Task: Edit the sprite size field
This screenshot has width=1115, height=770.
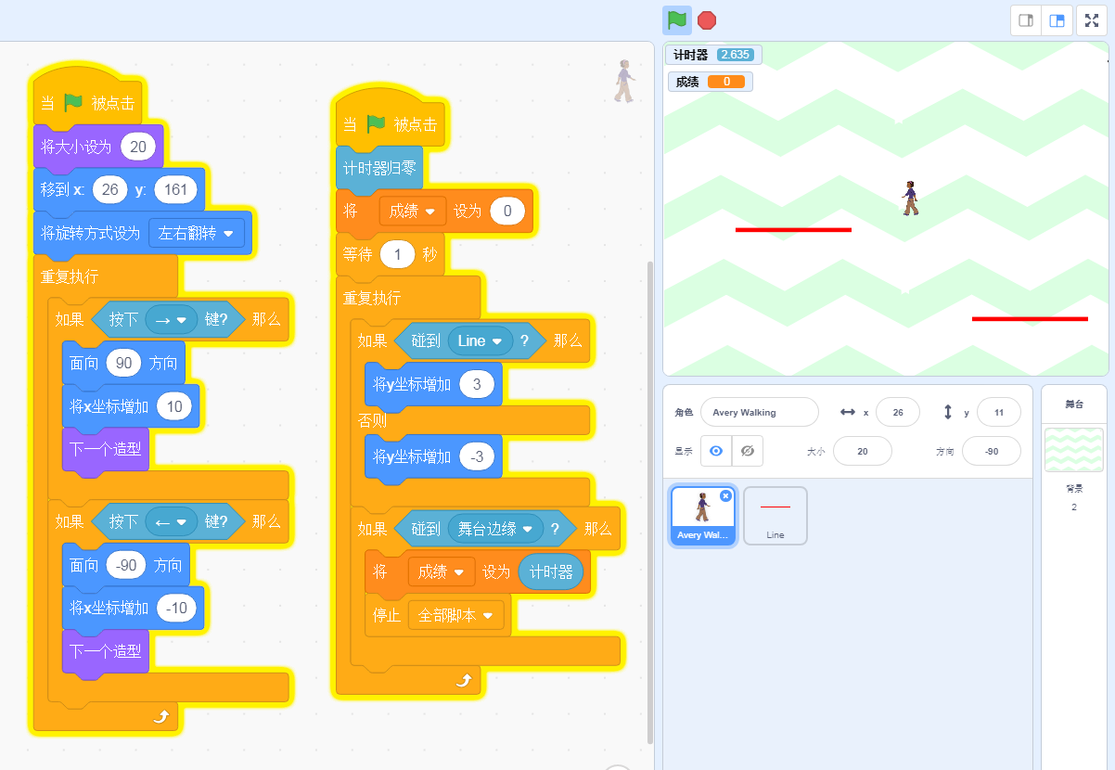Action: click(862, 451)
